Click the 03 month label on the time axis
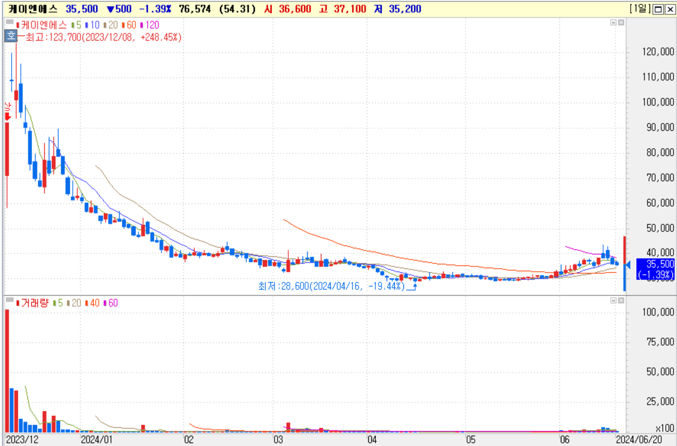 278,439
